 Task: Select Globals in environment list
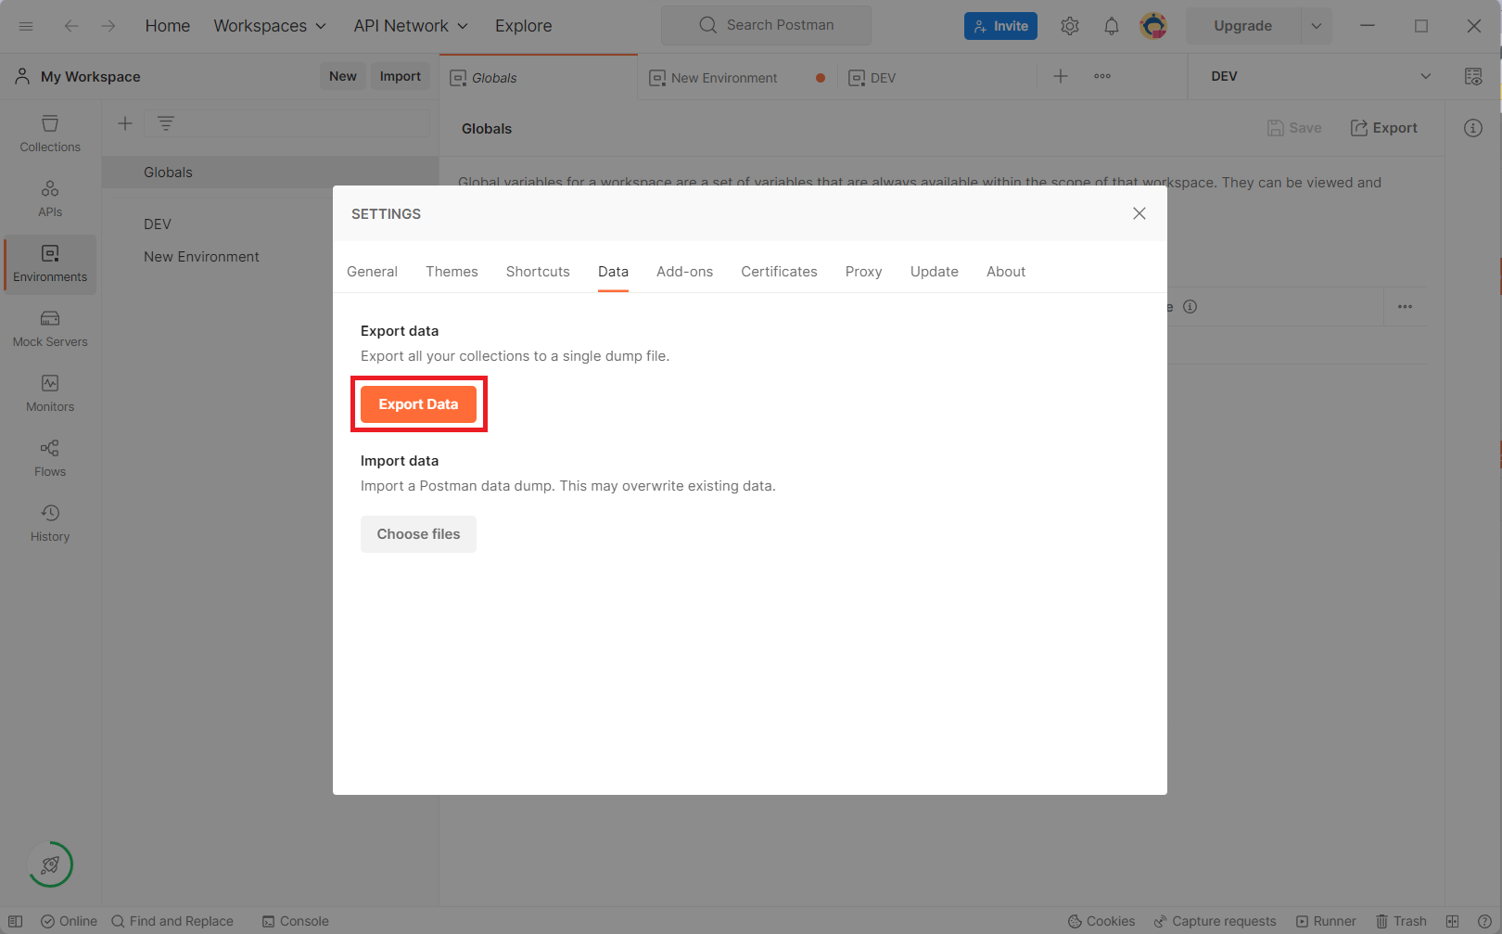pyautogui.click(x=270, y=173)
